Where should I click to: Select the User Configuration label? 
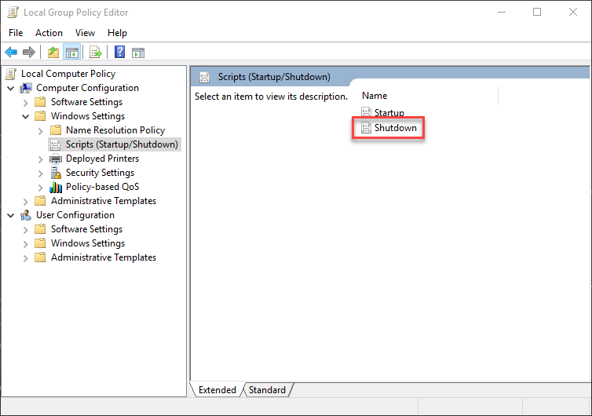pyautogui.click(x=75, y=215)
